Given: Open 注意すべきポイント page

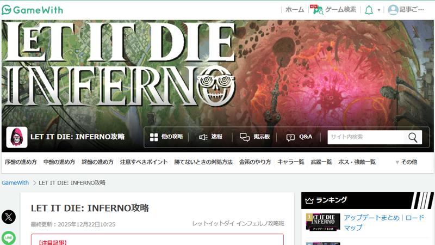Looking at the screenshot, I should coord(144,162).
